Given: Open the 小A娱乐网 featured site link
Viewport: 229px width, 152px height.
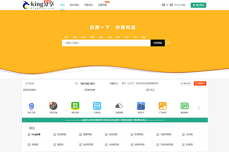Looking at the screenshot, I should click(114, 144).
